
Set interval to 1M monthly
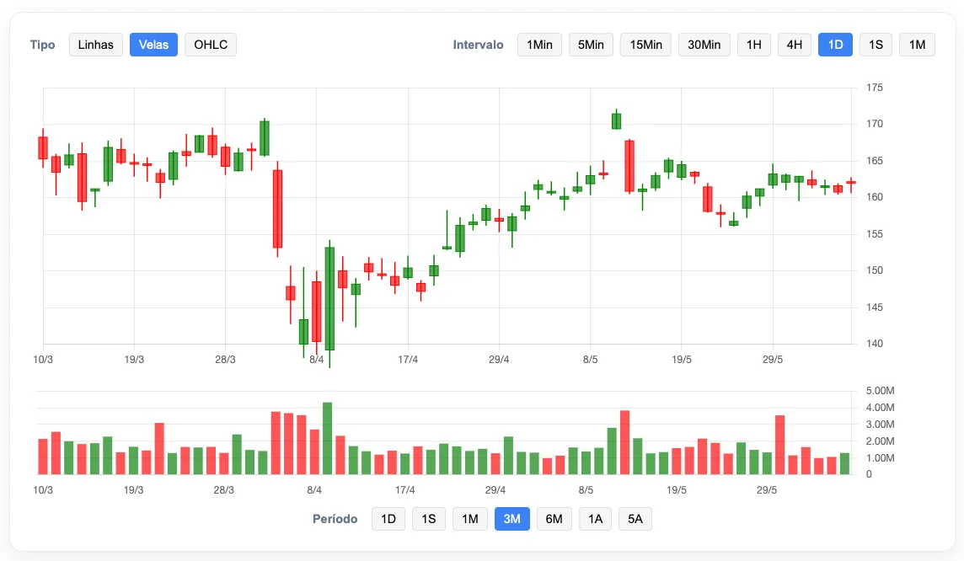(917, 45)
